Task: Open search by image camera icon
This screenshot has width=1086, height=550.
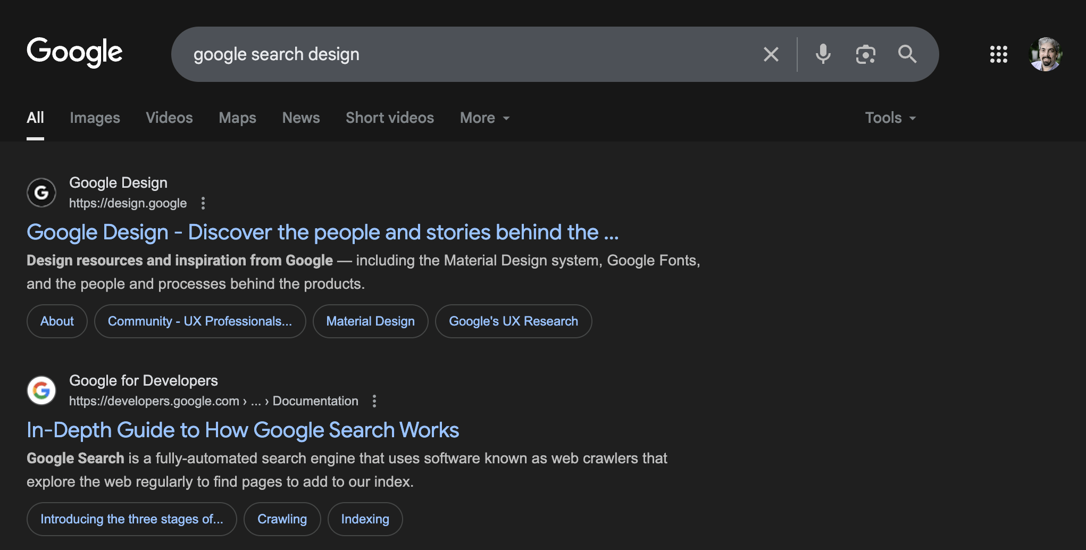Action: [x=865, y=54]
